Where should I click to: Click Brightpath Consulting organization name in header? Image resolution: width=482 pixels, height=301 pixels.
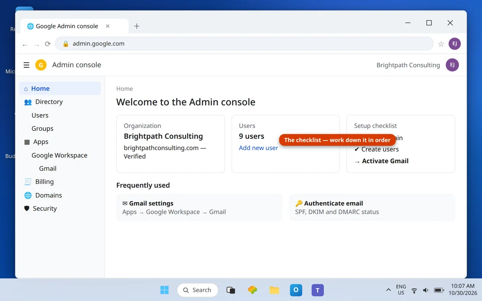click(x=408, y=65)
